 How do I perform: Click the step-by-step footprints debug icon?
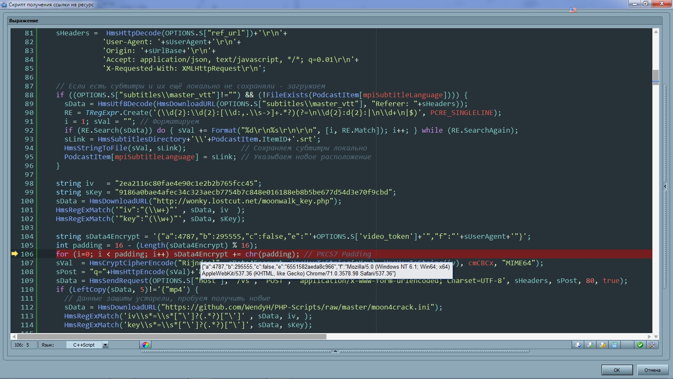(x=602, y=345)
